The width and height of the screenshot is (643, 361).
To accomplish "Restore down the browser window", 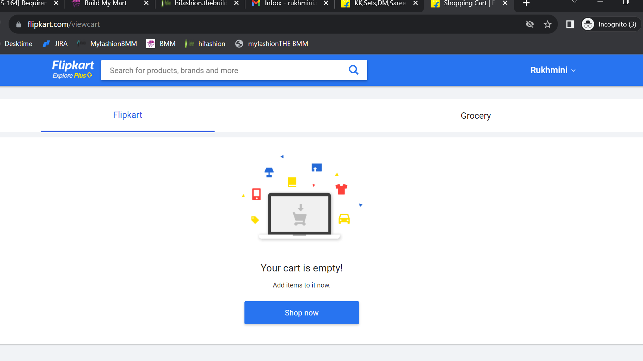I will tap(626, 2).
